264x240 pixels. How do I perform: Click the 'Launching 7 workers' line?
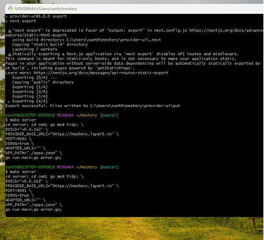[35, 49]
